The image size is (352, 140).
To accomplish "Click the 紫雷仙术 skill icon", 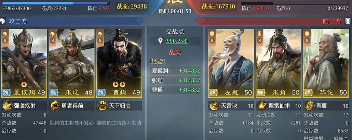I will point(262,105).
